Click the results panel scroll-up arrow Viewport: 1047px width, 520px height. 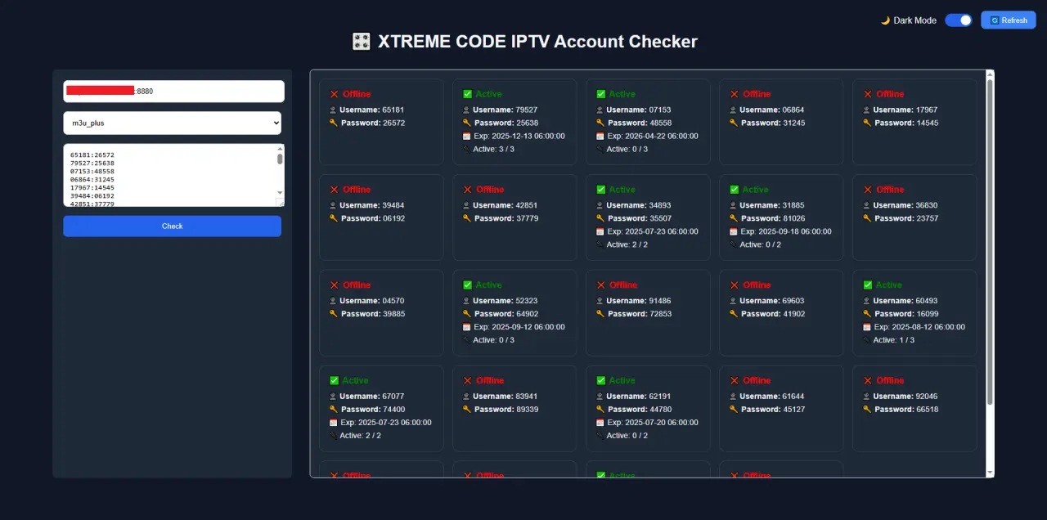point(990,74)
